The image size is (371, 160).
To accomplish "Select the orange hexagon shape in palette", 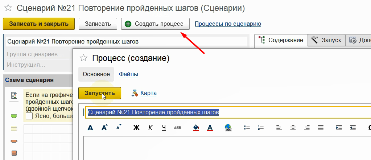I will coord(14,141).
